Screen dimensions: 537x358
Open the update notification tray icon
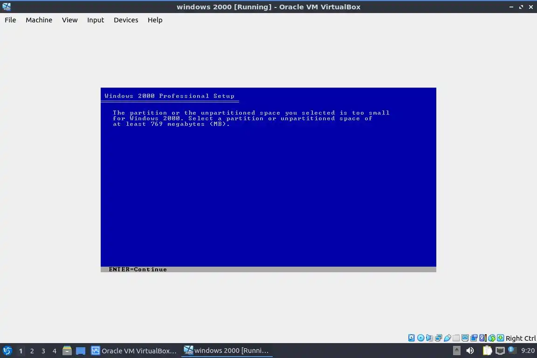(512, 350)
